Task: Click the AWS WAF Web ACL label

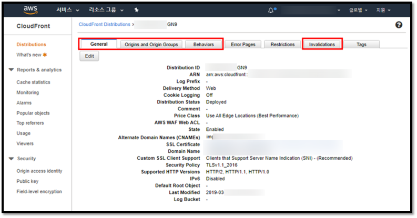Action: (x=177, y=122)
